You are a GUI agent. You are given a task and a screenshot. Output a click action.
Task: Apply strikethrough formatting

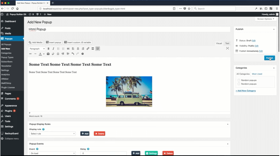click(30, 54)
